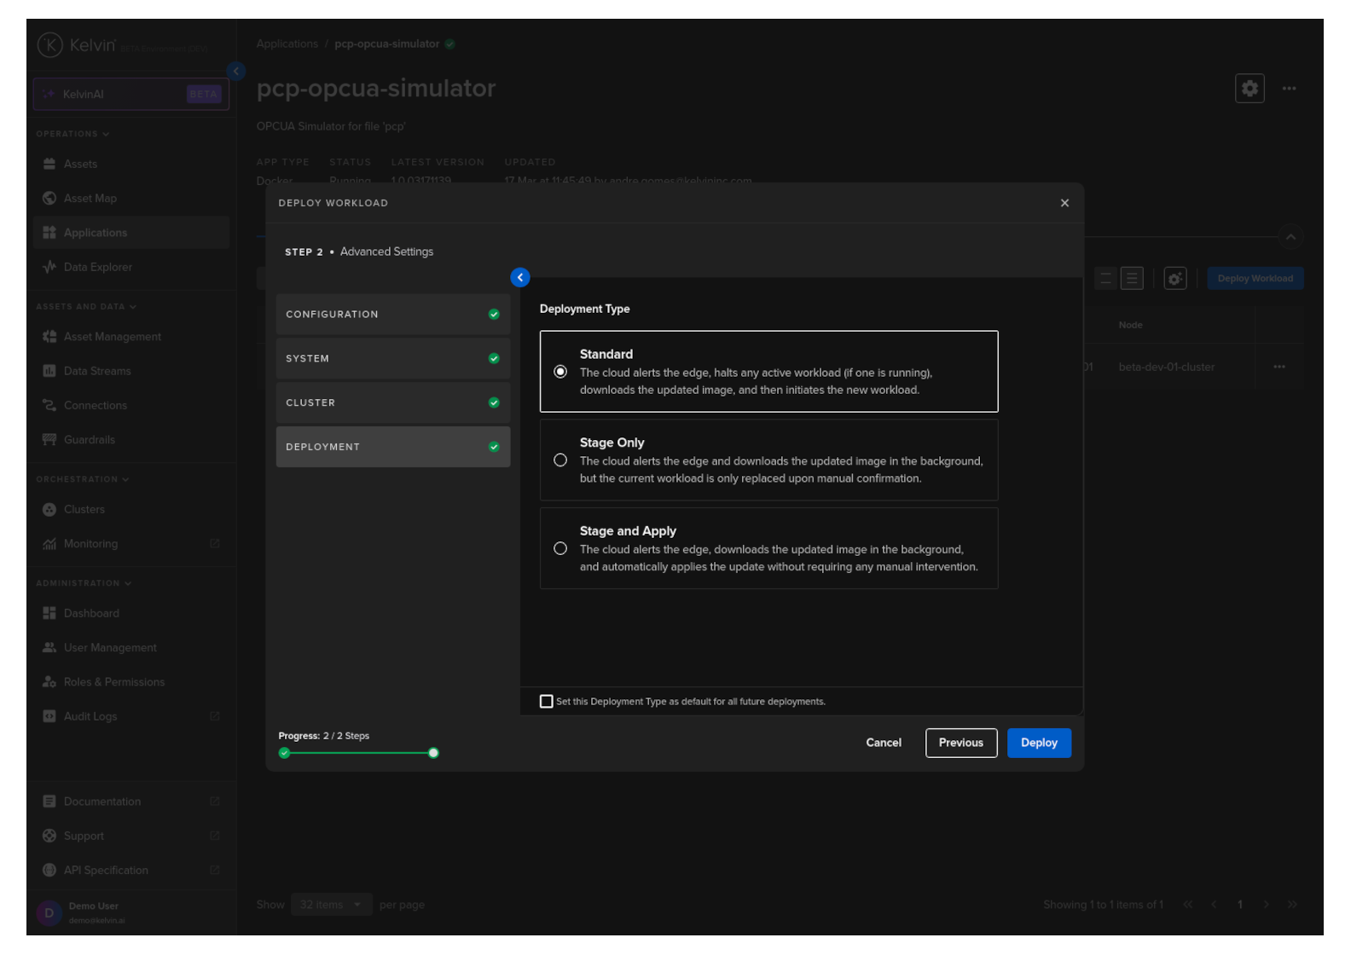Select the Stage and Apply radio option
Image resolution: width=1351 pixels, height=955 pixels.
560,549
